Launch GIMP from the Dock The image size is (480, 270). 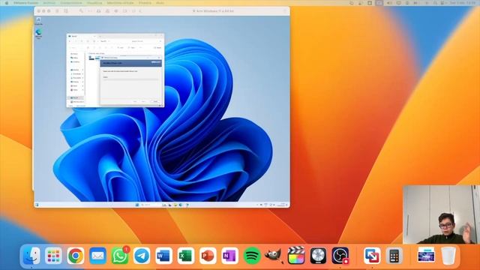(x=274, y=256)
